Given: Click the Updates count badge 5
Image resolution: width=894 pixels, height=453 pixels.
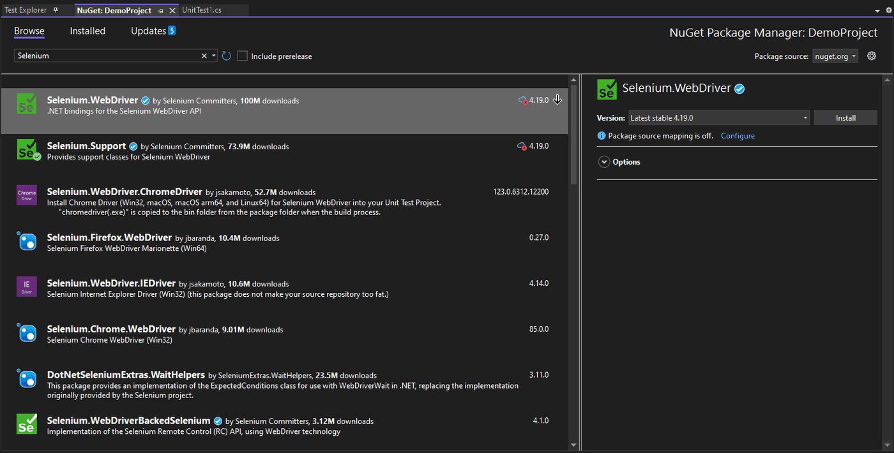Looking at the screenshot, I should (172, 31).
